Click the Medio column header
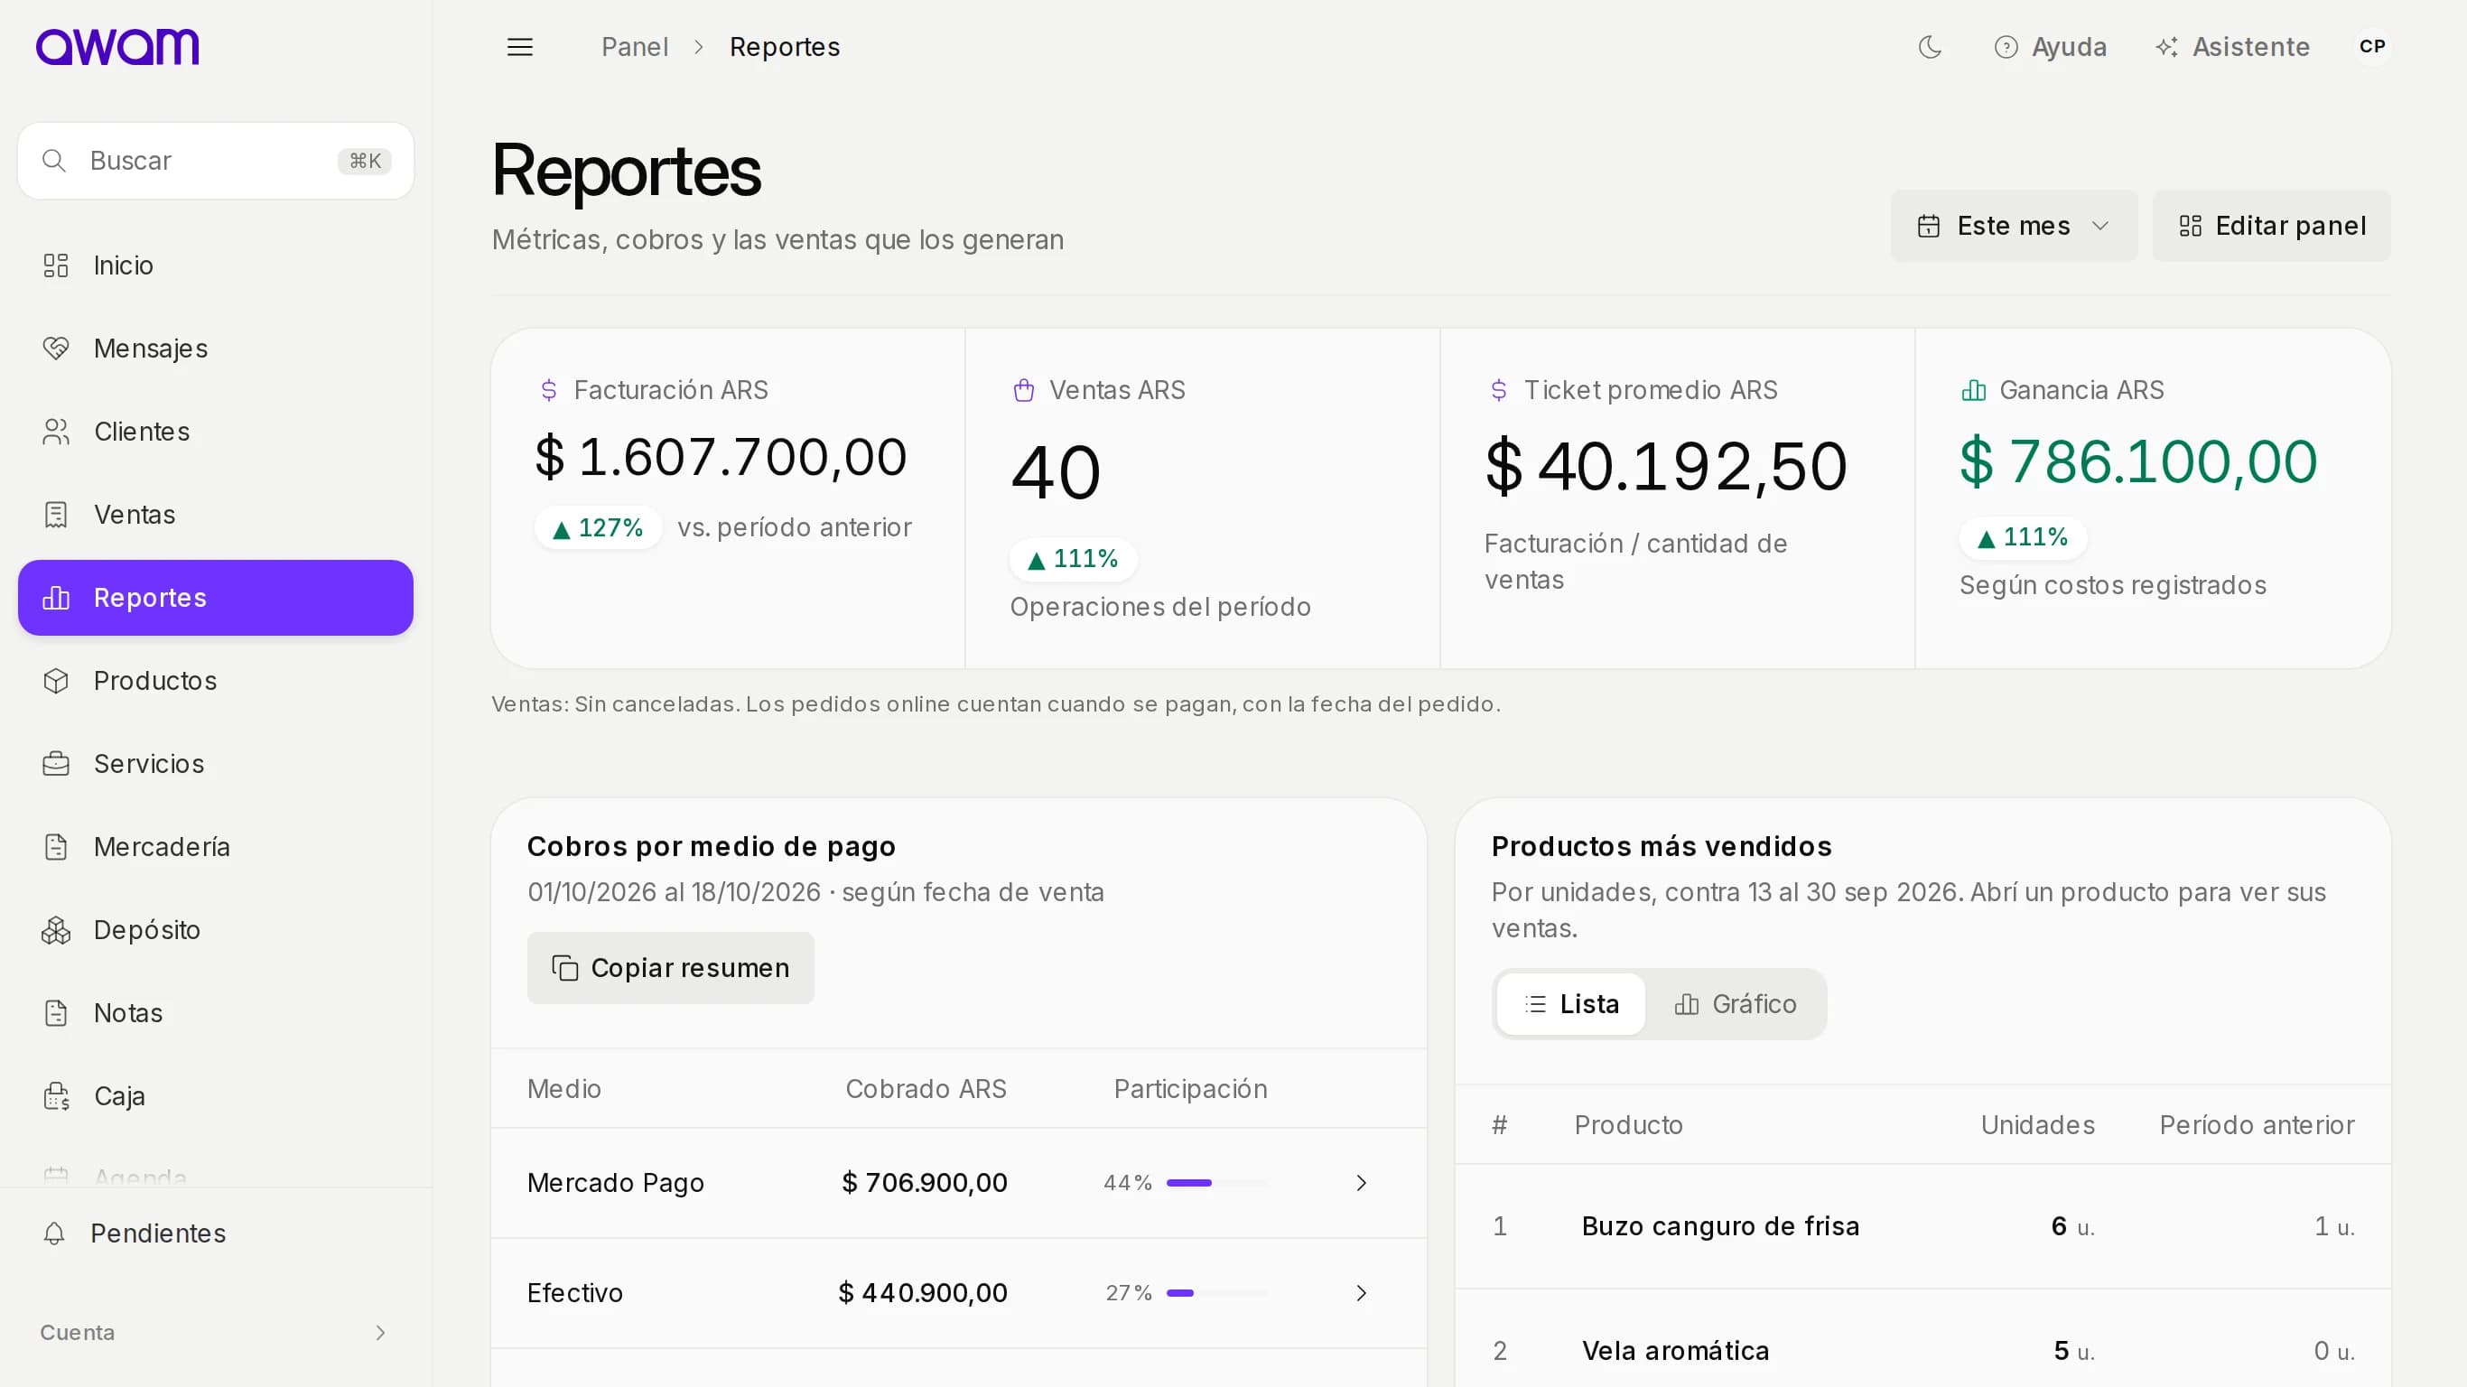This screenshot has height=1387, width=2467. click(x=564, y=1089)
